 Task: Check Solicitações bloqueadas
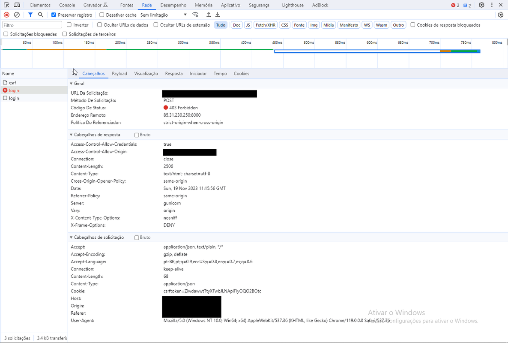(x=6, y=34)
